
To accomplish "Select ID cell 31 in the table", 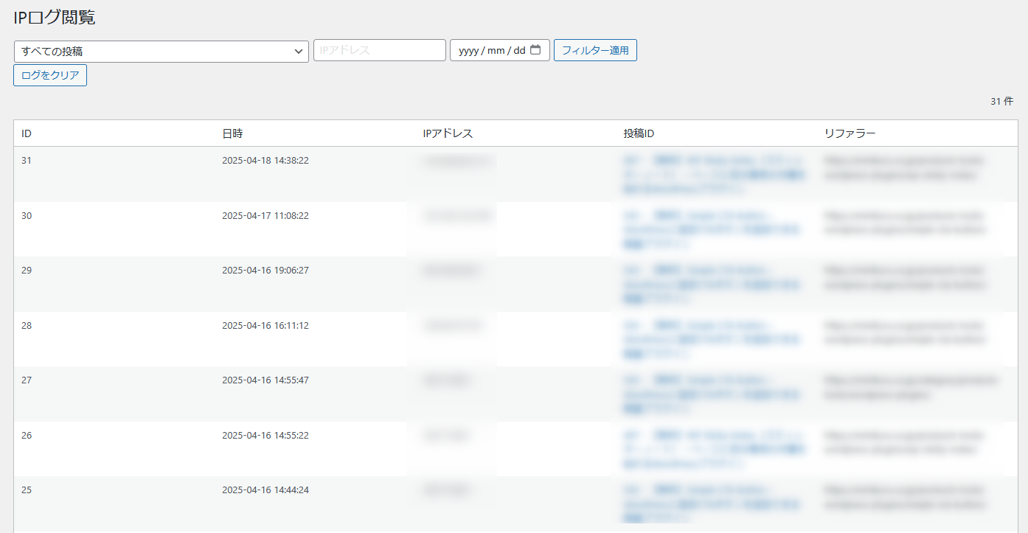I will coord(27,160).
